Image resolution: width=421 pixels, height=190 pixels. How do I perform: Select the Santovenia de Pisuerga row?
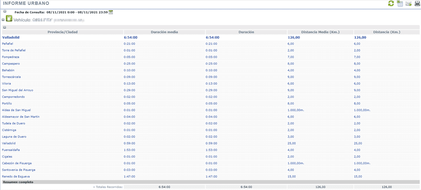210,170
